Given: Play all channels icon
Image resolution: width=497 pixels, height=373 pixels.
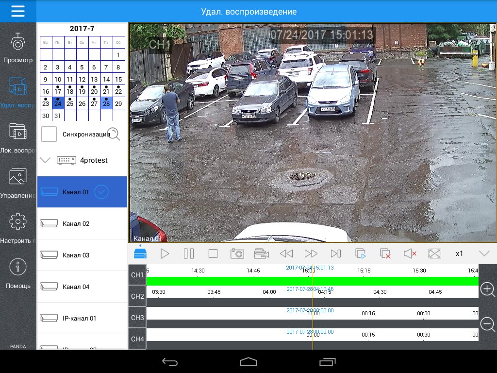Looking at the screenshot, I should pos(361,254).
